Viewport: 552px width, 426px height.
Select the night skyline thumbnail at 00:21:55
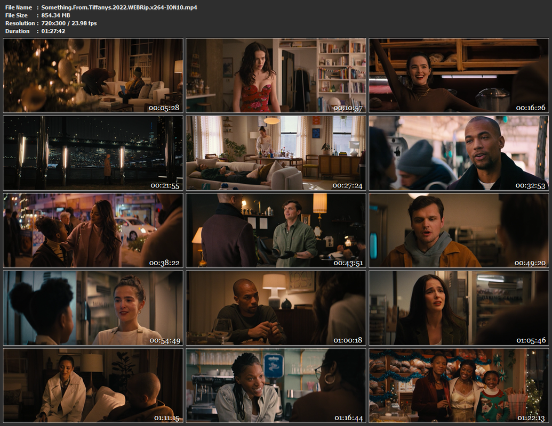[x=93, y=153]
